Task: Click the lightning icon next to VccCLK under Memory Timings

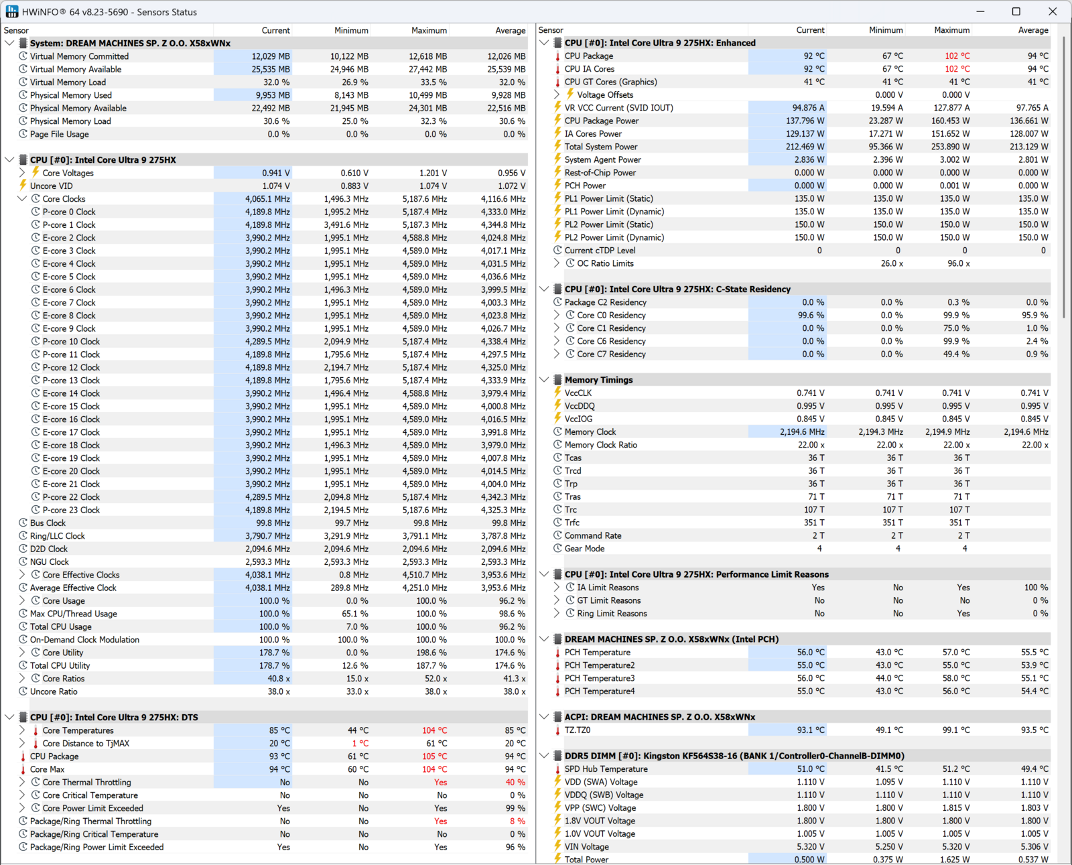Action: [558, 393]
